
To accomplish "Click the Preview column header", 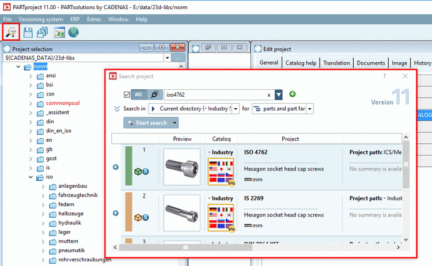I will tap(182, 139).
